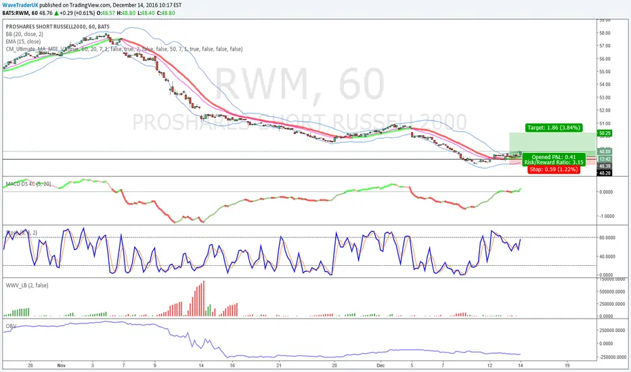Click the 52.00 price axis value
This screenshot has width=631, height=372.
(605, 110)
